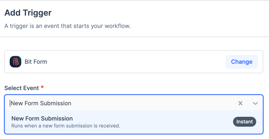
Task: Click empty space inside the Bit Form card
Action: coord(131,62)
